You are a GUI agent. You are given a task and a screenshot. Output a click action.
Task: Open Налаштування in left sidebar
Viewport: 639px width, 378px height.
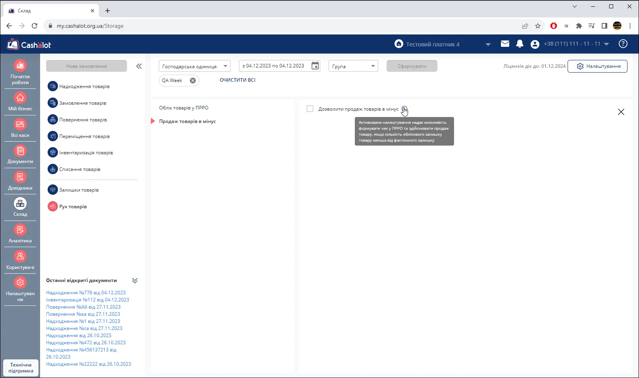coord(20,290)
